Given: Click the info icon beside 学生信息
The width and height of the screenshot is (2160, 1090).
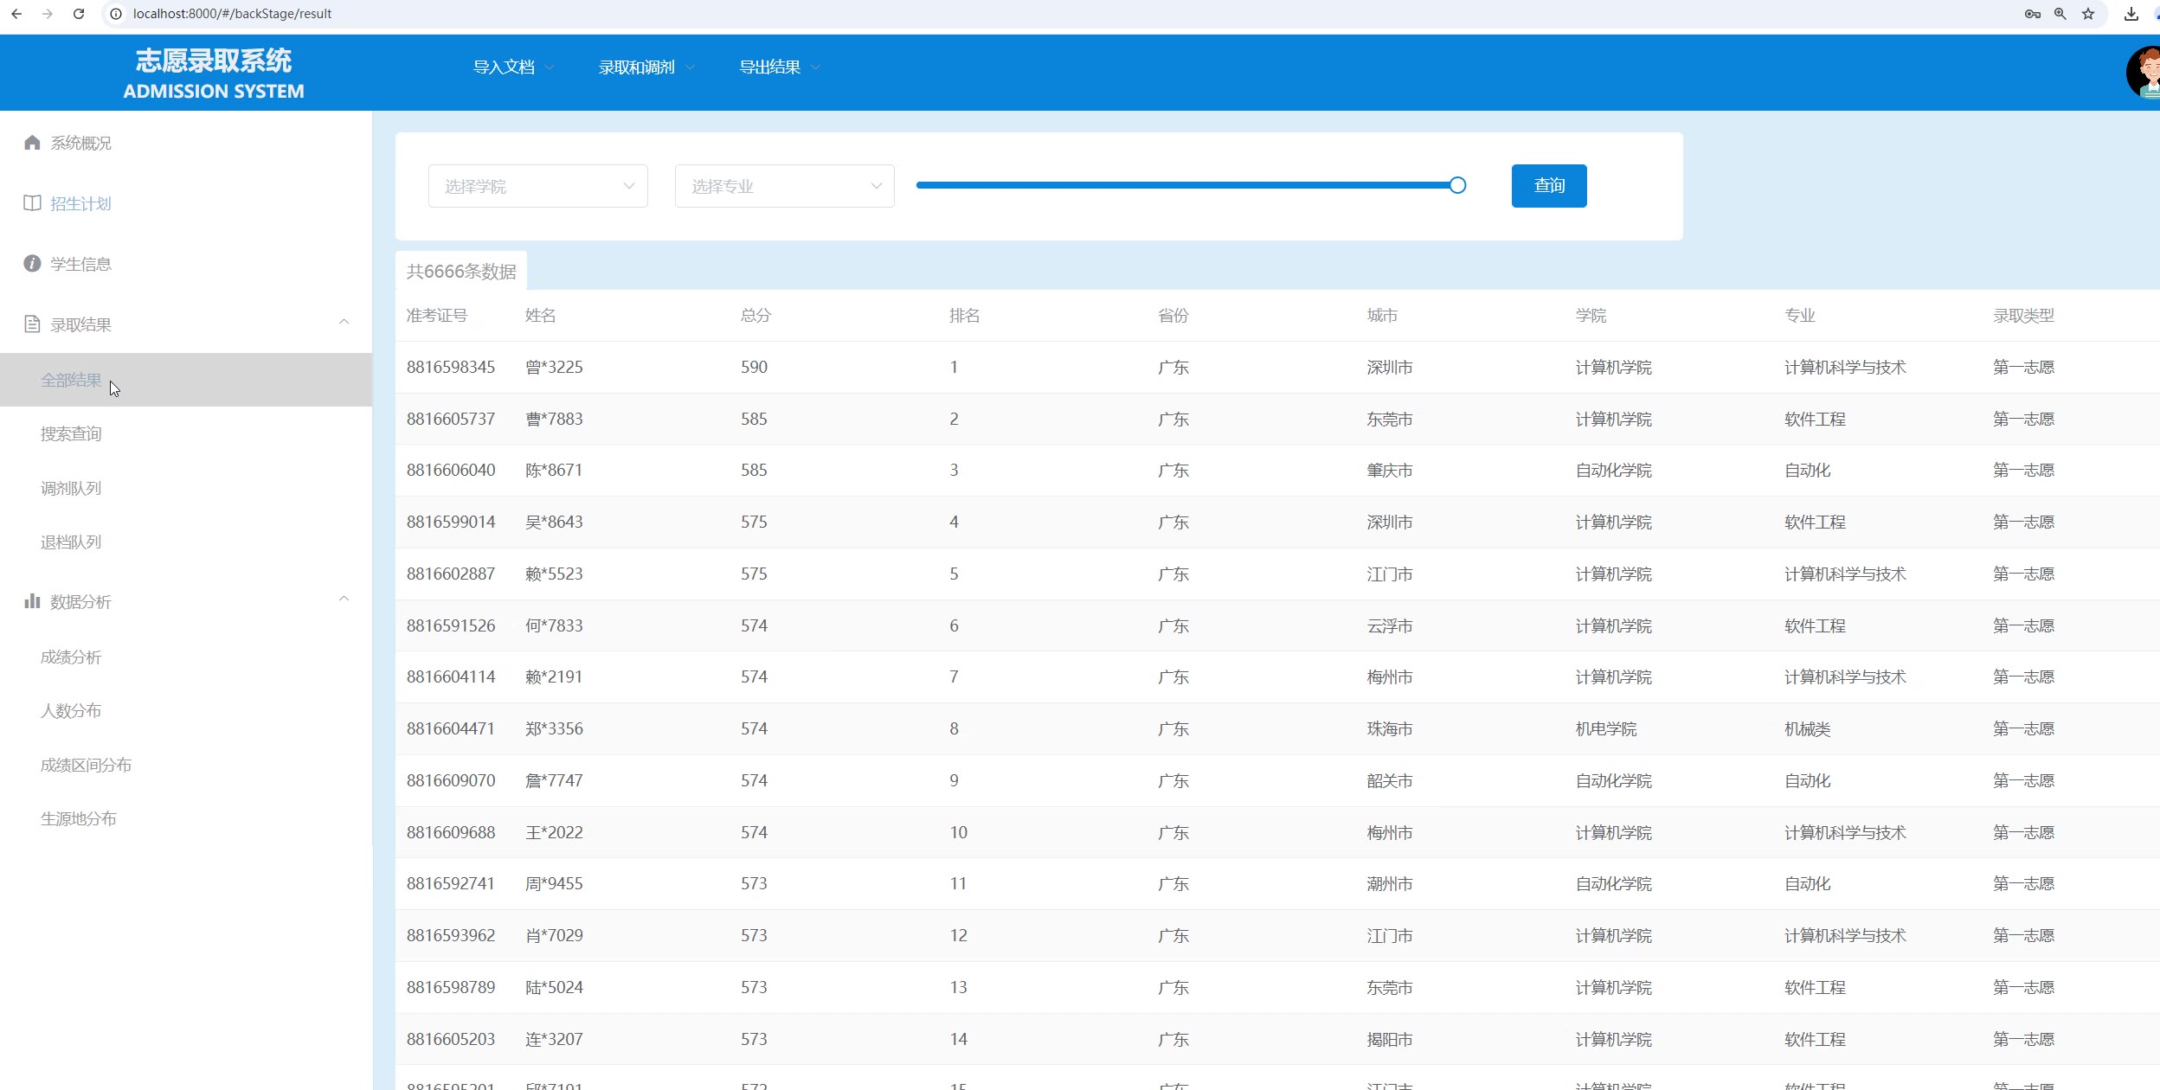Looking at the screenshot, I should [32, 264].
